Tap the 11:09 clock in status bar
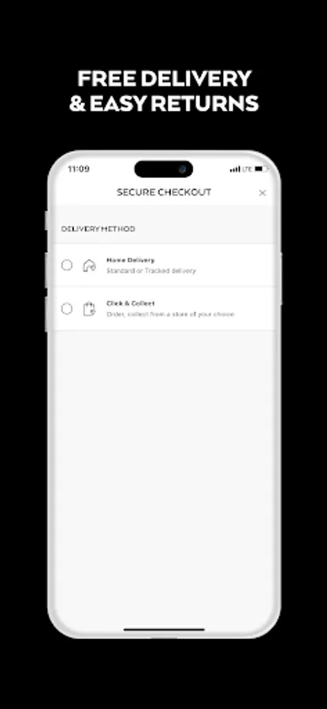 pyautogui.click(x=79, y=169)
